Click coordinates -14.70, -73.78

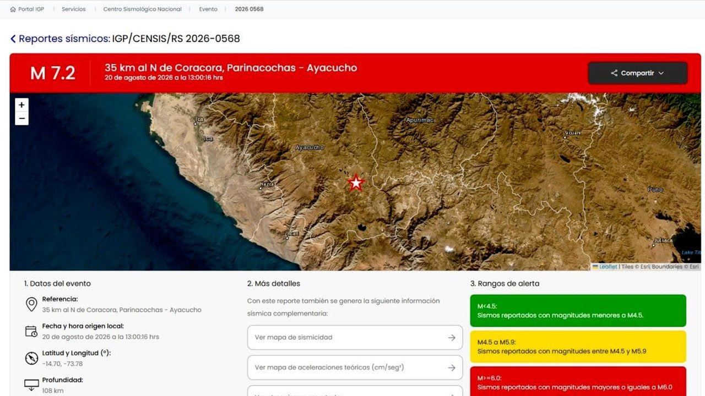62,364
